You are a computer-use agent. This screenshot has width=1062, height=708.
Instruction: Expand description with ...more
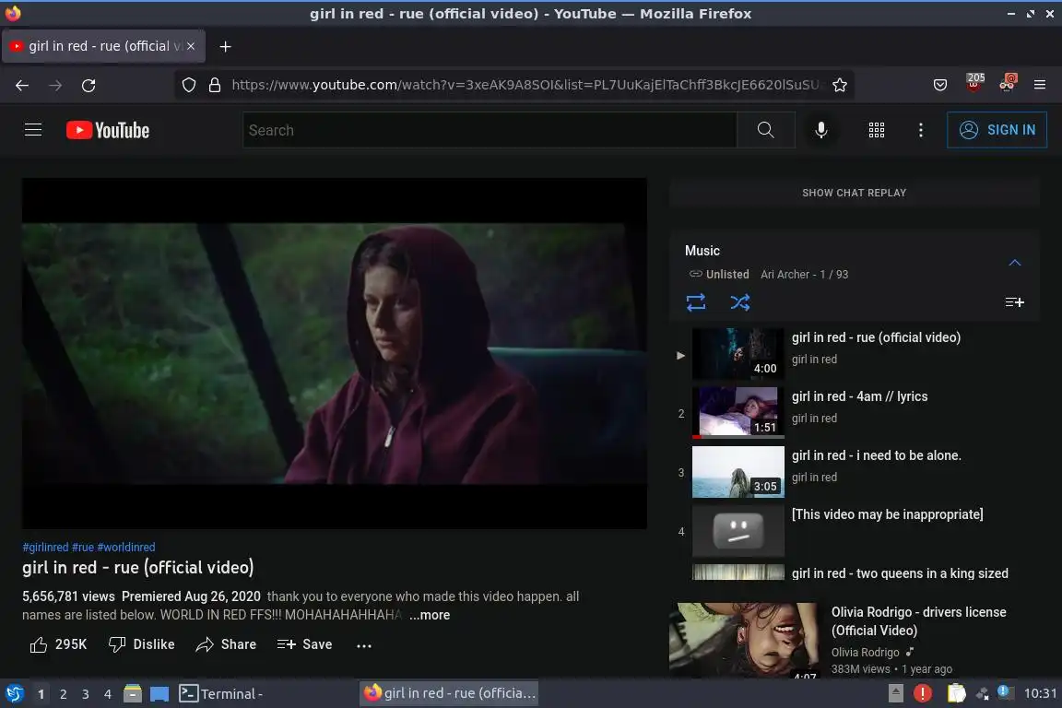click(x=430, y=615)
